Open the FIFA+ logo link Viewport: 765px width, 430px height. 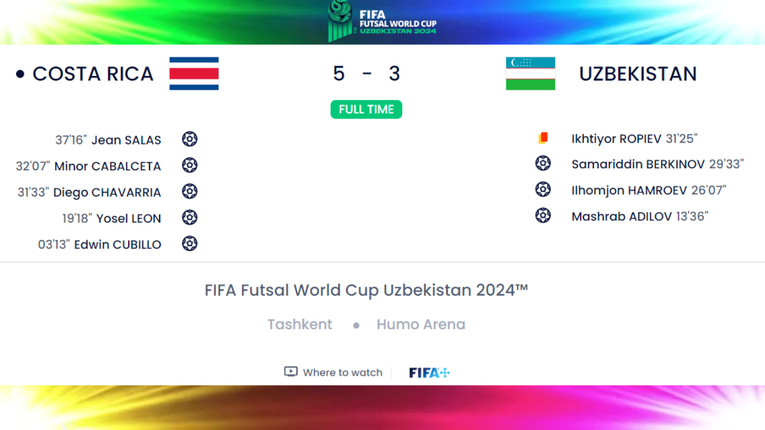pyautogui.click(x=429, y=373)
